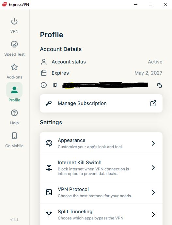Open Manage Subscription
This screenshot has width=172, height=225.
(x=101, y=103)
